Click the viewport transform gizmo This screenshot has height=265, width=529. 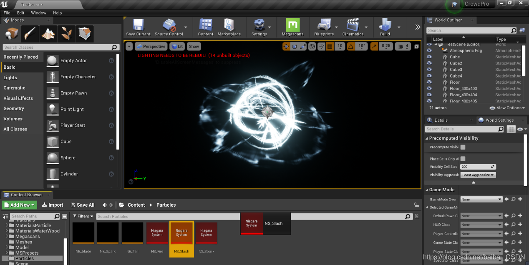[267, 111]
